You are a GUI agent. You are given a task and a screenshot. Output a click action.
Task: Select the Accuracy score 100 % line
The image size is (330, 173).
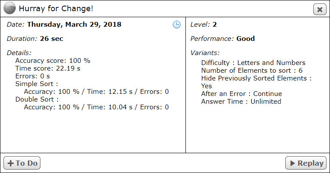(53, 61)
